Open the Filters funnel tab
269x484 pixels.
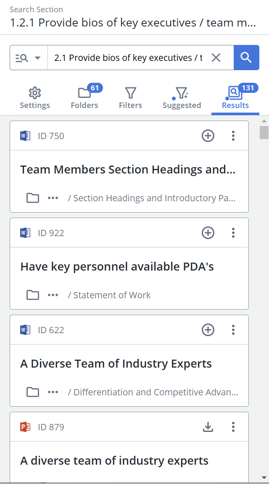(131, 98)
